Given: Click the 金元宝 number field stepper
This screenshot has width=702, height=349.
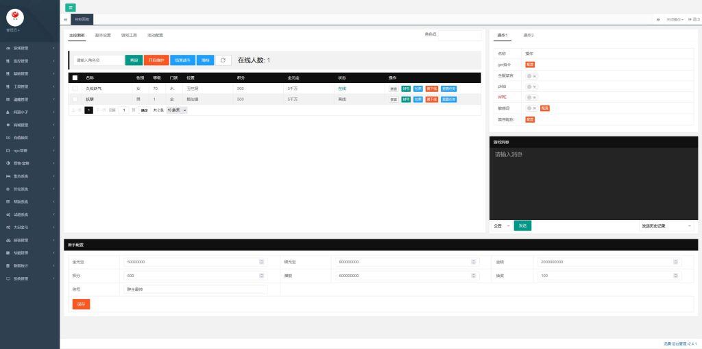Looking at the screenshot, I should (x=261, y=261).
